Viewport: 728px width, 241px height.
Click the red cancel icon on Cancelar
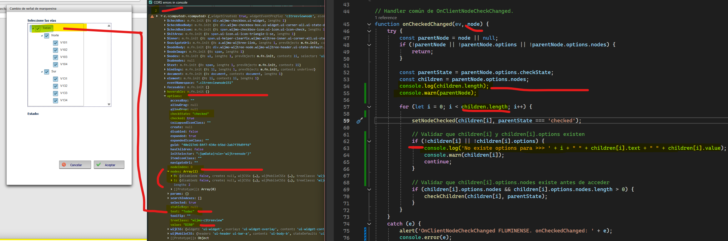64,164
